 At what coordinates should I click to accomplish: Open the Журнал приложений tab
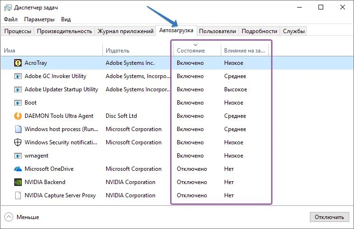(x=125, y=31)
